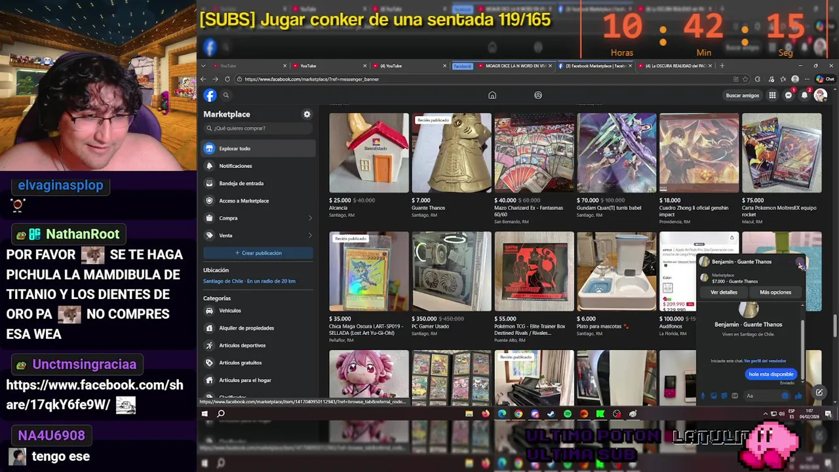Open emoji picker in chat box

click(x=785, y=396)
